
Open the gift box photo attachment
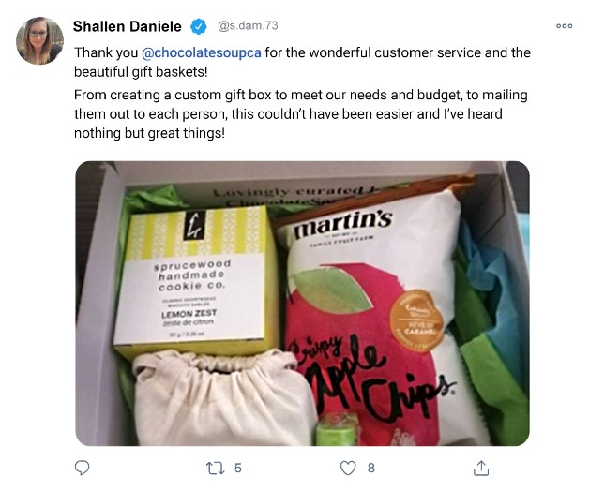point(302,304)
